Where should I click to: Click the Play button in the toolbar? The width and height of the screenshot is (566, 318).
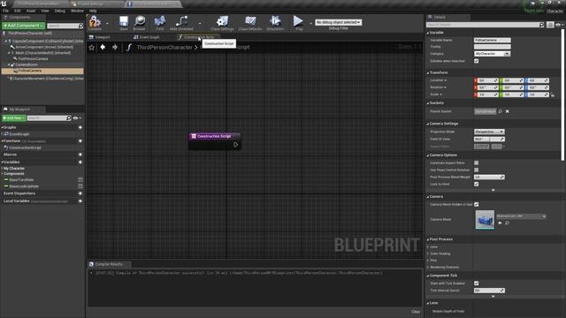(298, 22)
